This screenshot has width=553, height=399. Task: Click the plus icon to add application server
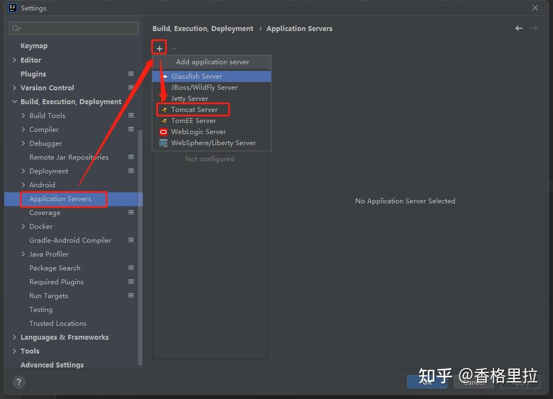(160, 48)
